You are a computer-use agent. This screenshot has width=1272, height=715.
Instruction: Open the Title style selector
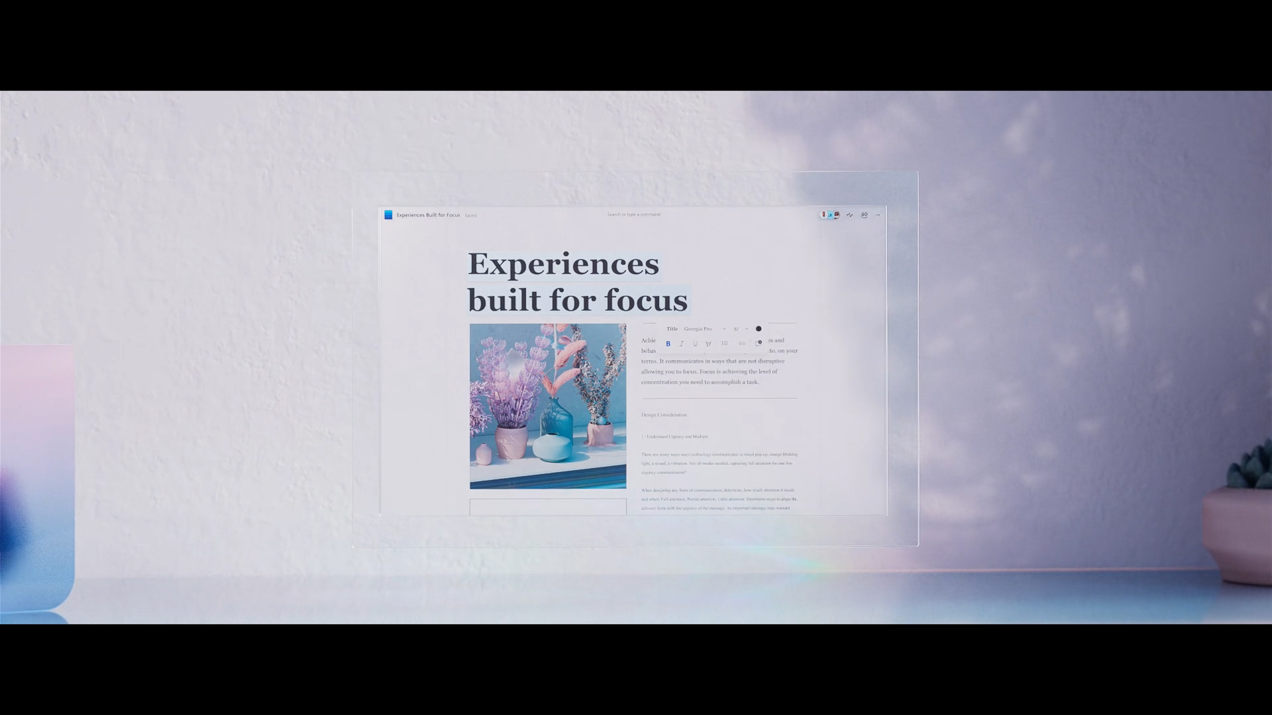click(x=672, y=329)
